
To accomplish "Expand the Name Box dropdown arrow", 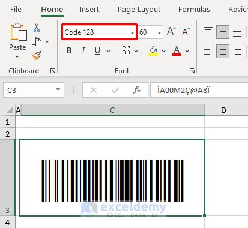I will (58, 89).
